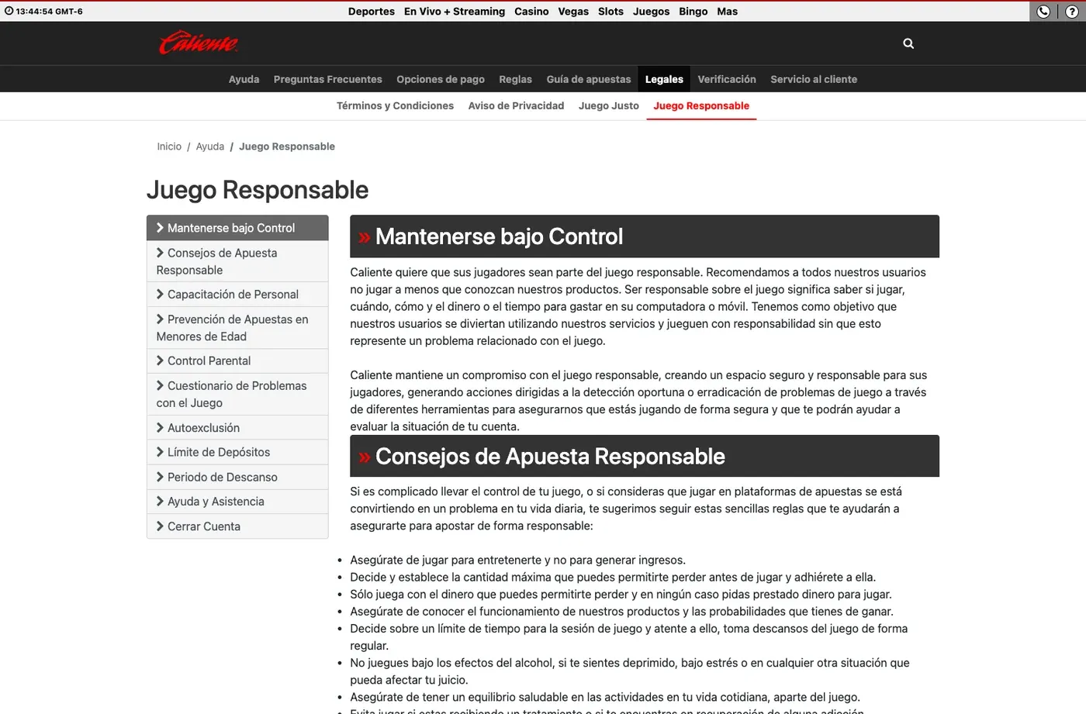This screenshot has height=714, width=1086.
Task: Click bullet 'Sólo juega con el dinero'
Action: (x=621, y=594)
